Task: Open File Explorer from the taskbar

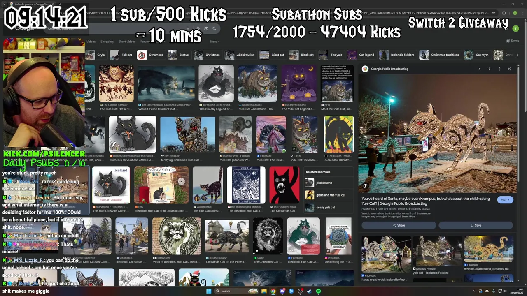Action: [264, 291]
